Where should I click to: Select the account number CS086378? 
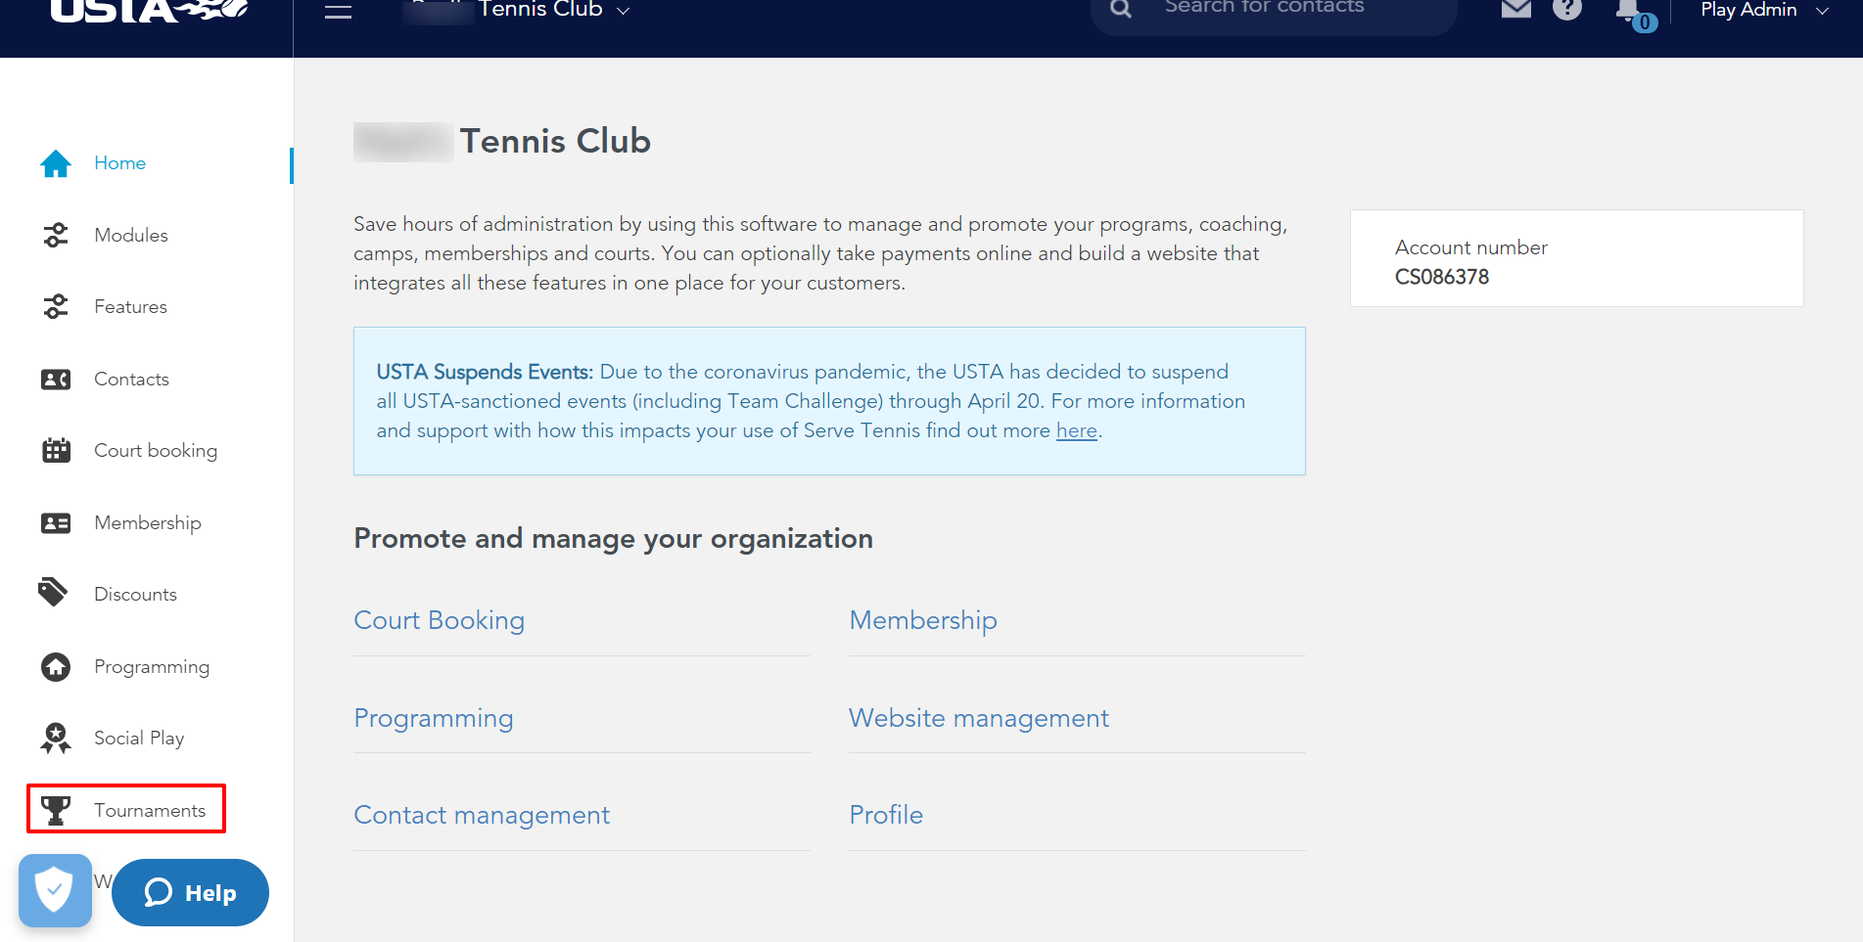click(x=1442, y=277)
